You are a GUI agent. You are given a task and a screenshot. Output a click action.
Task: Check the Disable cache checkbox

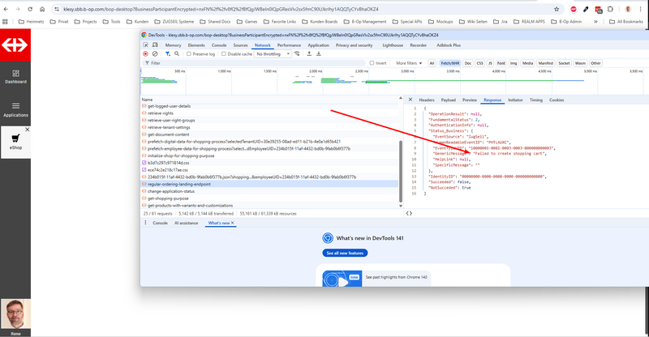pyautogui.click(x=225, y=53)
